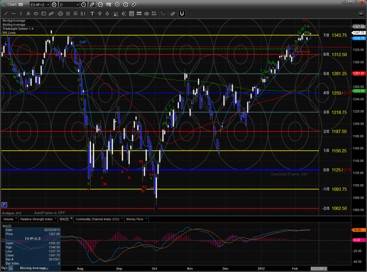
Task: Open the time template clock menu
Action: pyautogui.click(x=84, y=5)
